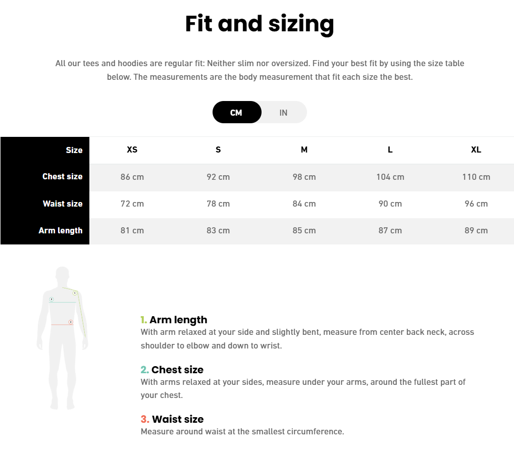The width and height of the screenshot is (514, 449).
Task: Select the XS size column header
Action: coord(132,150)
